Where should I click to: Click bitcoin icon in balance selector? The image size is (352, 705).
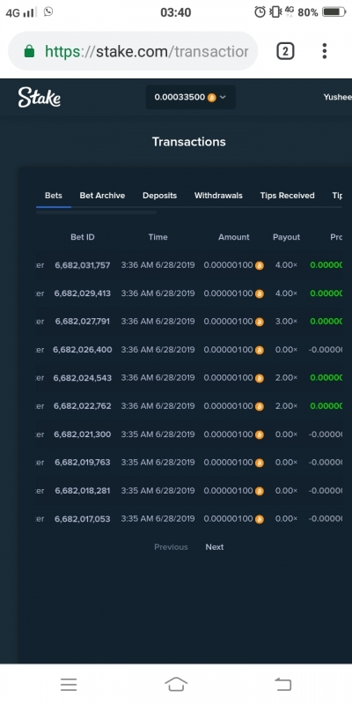click(x=211, y=98)
